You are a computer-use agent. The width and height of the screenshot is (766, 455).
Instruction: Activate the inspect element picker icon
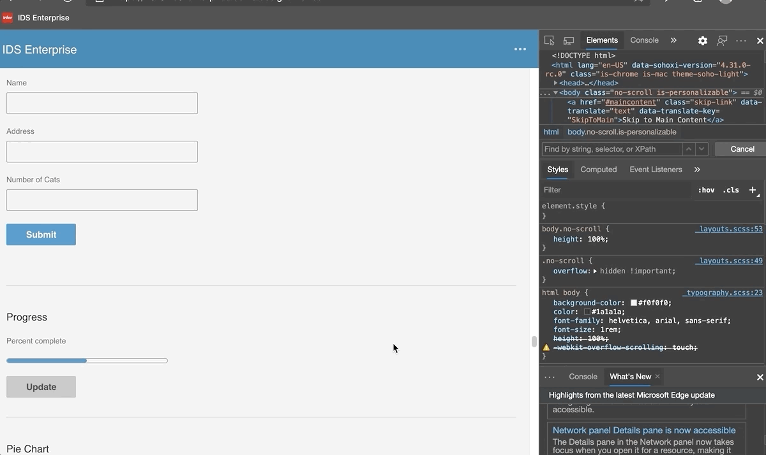[x=549, y=40]
